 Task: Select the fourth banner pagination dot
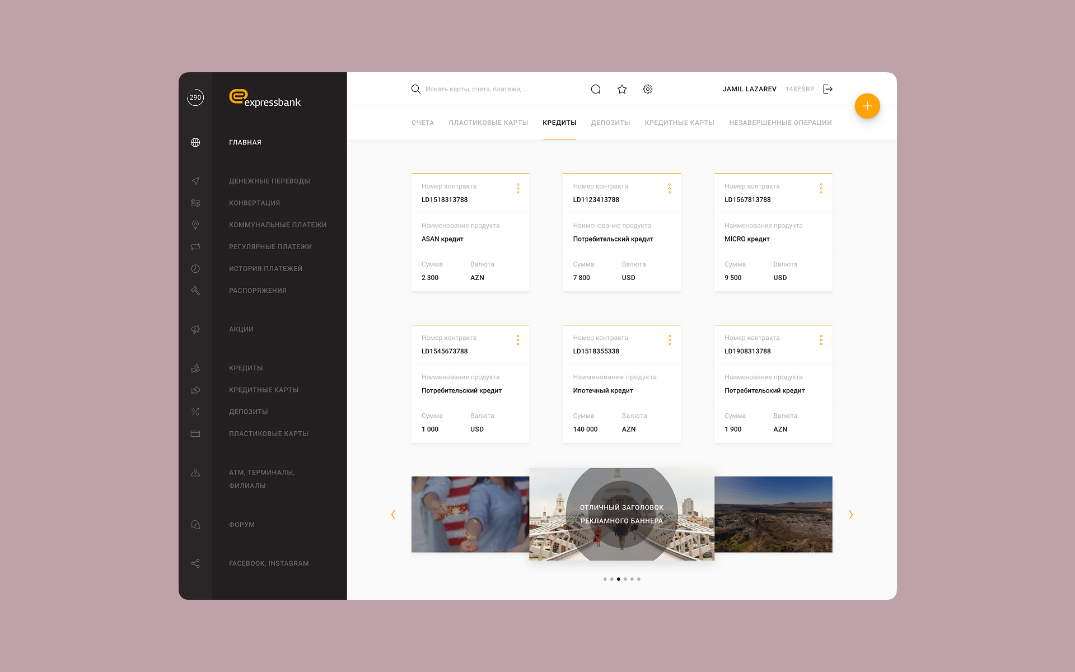coord(625,579)
